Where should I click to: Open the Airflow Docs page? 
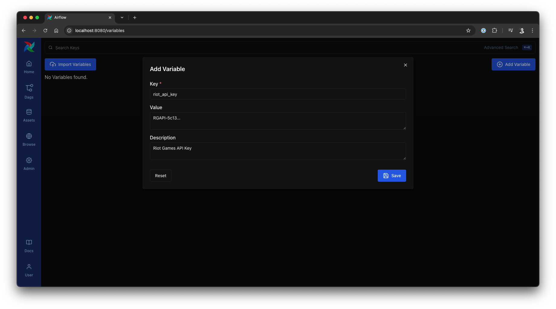pyautogui.click(x=29, y=246)
